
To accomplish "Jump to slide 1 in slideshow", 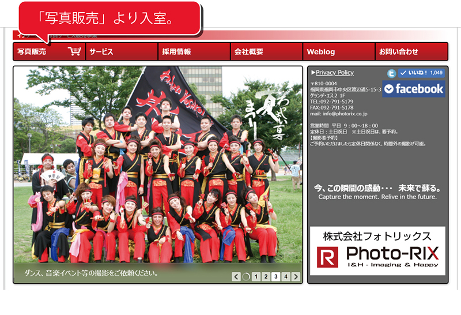I will click(256, 277).
